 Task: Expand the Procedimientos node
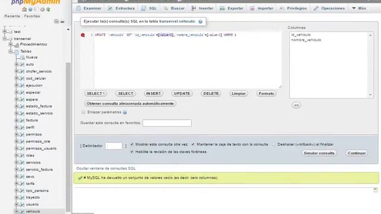11,45
